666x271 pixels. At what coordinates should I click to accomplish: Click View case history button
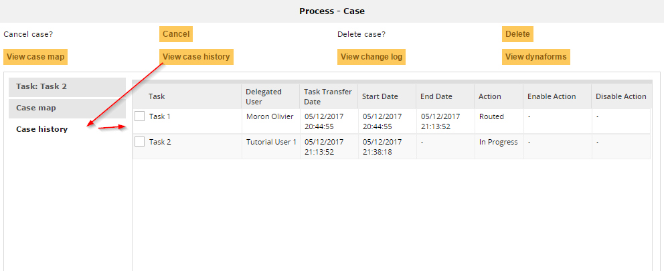pos(196,57)
